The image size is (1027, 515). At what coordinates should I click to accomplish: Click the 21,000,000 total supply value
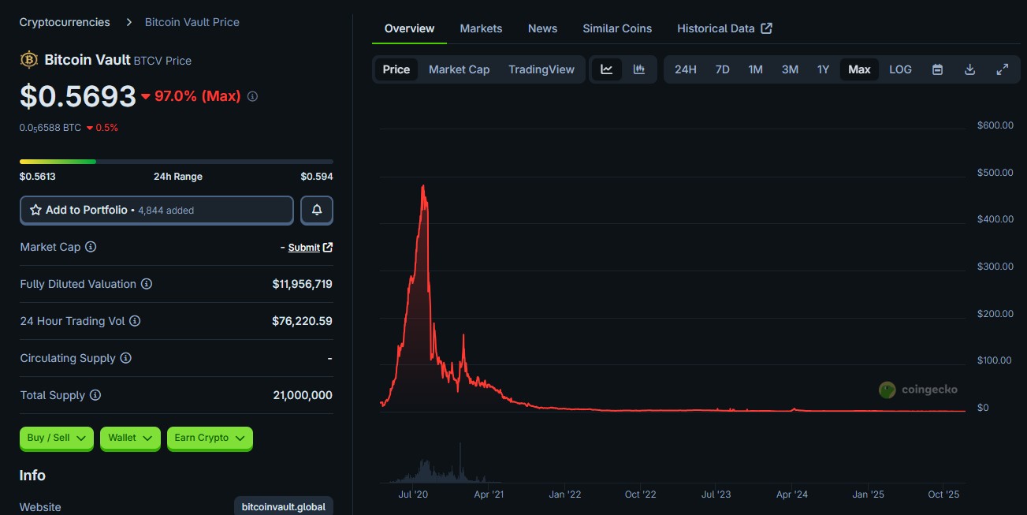(303, 395)
